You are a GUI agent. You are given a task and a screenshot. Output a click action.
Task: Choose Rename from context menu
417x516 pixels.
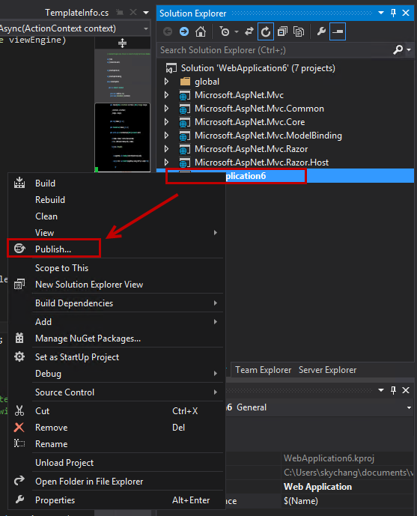click(x=117, y=444)
